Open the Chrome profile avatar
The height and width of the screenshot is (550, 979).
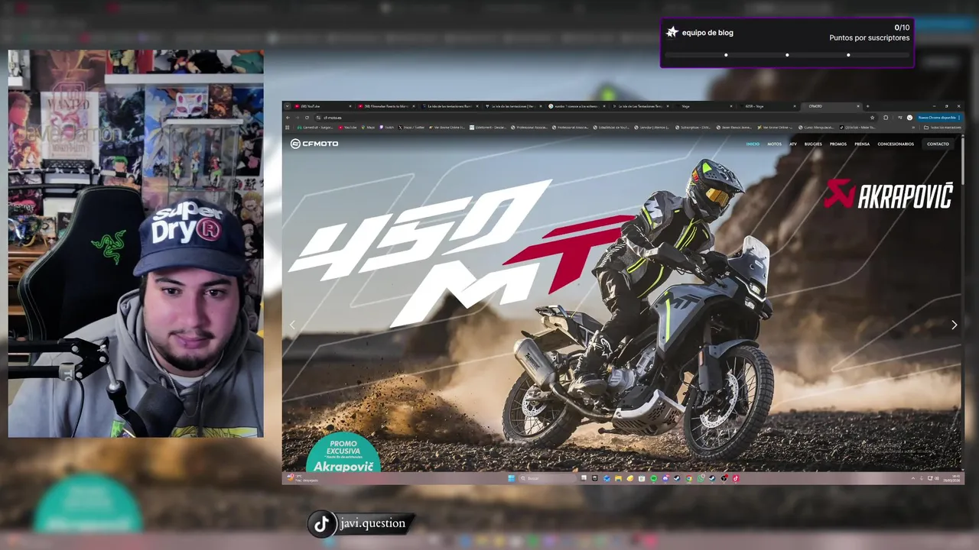[x=909, y=118]
